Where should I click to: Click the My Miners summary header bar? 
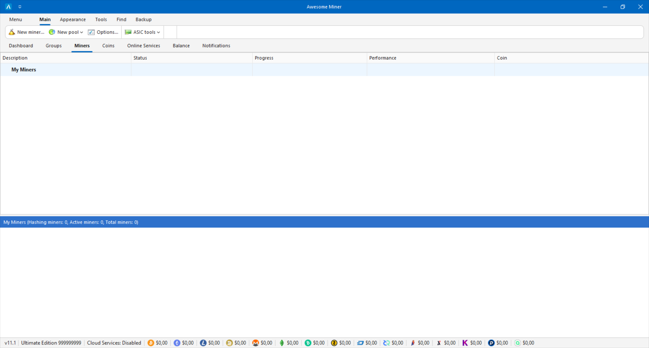tap(324, 222)
